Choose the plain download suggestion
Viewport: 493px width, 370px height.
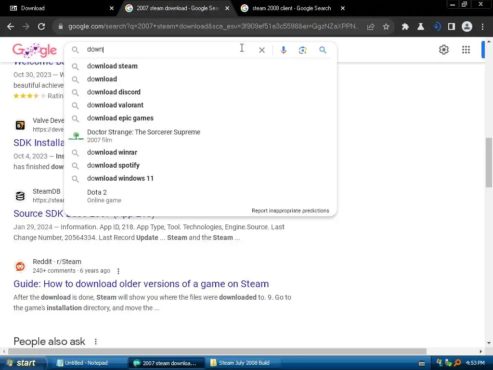point(200,79)
